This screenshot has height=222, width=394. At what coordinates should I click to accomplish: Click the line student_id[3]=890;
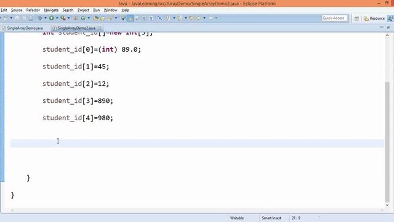tap(78, 101)
